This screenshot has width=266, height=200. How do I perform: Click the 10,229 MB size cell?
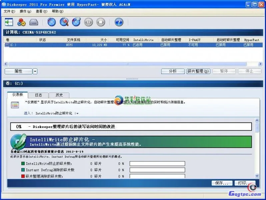pyautogui.click(x=100, y=45)
